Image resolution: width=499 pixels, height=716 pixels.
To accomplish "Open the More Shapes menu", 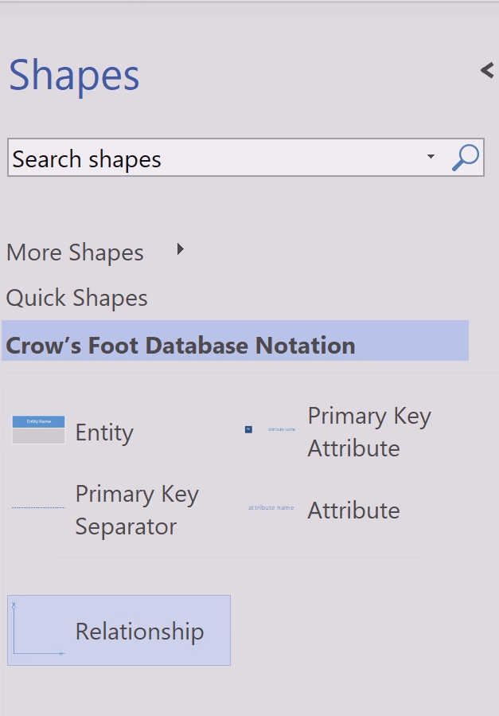I will pos(75,252).
